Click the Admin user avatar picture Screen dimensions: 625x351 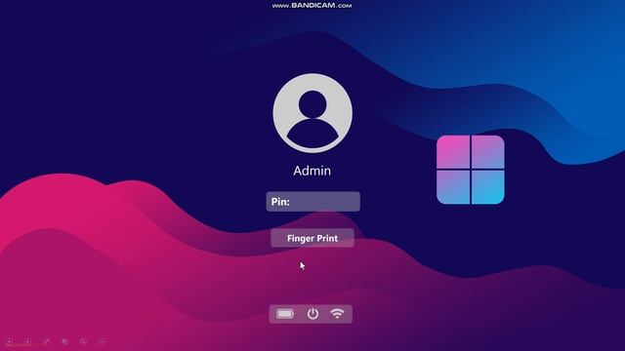click(x=312, y=113)
